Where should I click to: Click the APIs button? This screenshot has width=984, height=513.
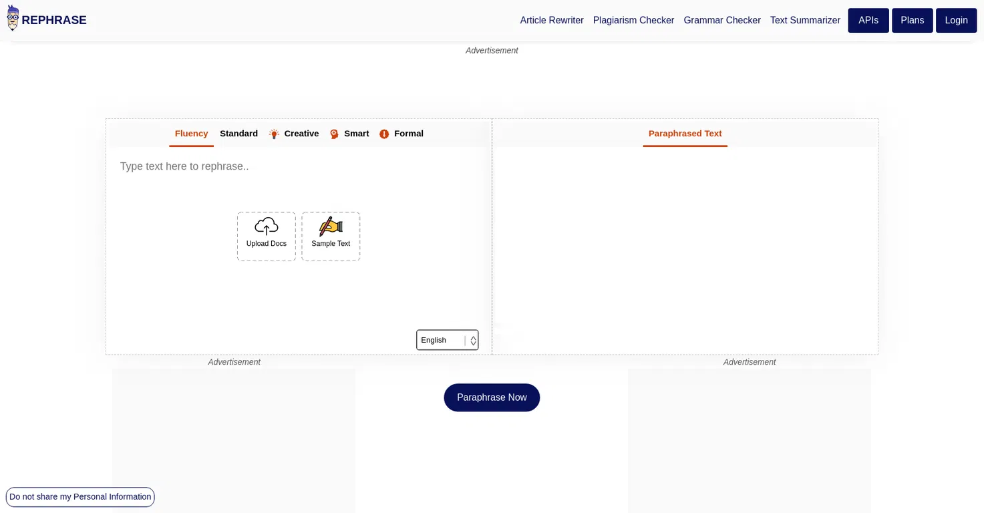(x=868, y=21)
